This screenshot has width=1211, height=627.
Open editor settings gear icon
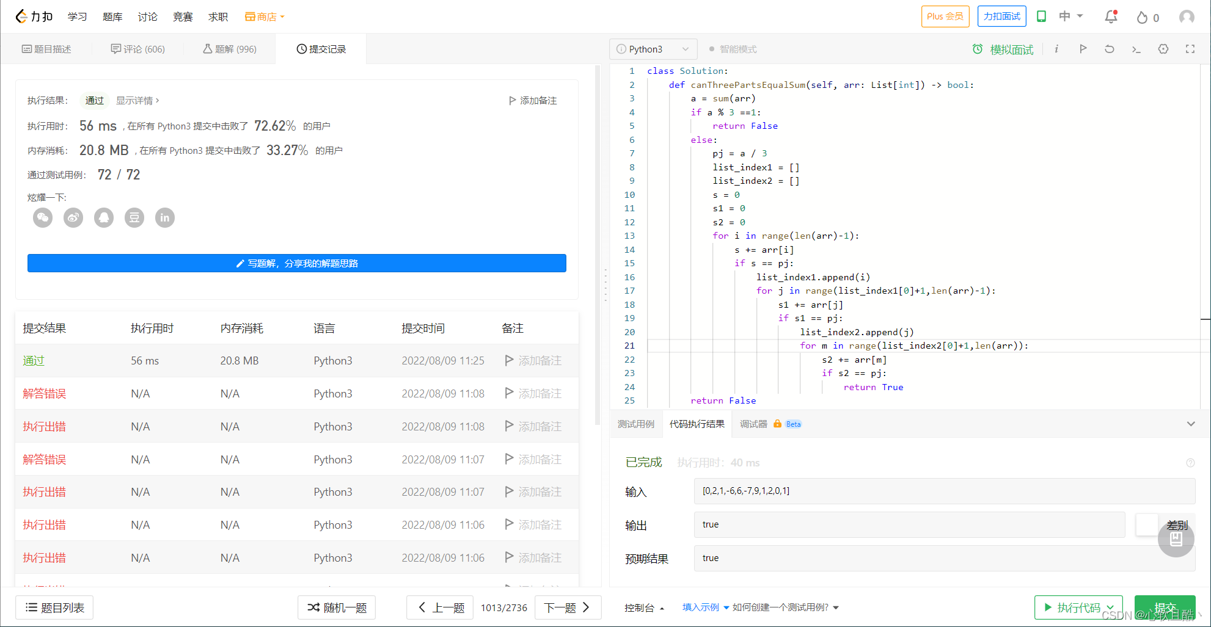pos(1163,49)
